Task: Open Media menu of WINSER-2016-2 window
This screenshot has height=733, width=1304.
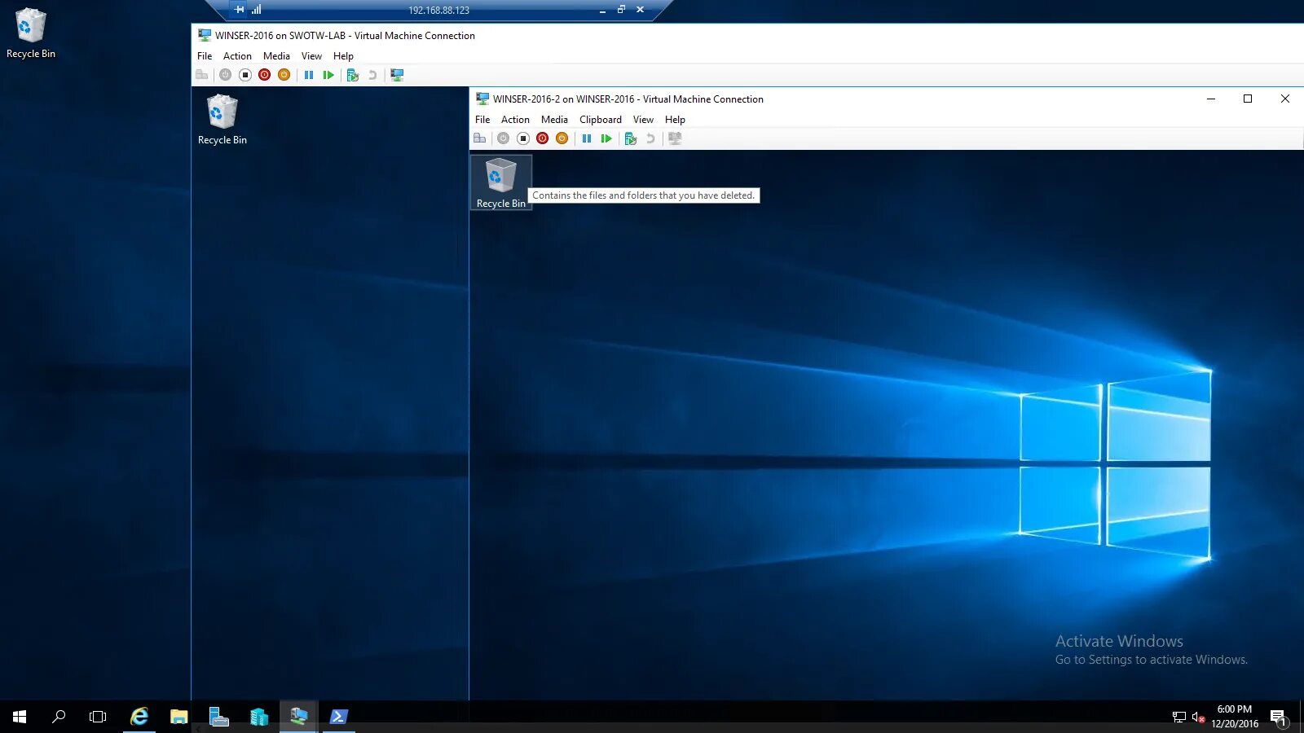Action: (x=554, y=120)
